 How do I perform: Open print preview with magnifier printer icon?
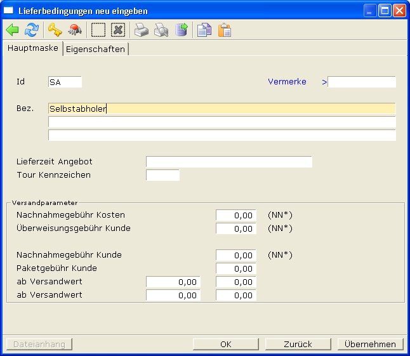click(x=161, y=30)
